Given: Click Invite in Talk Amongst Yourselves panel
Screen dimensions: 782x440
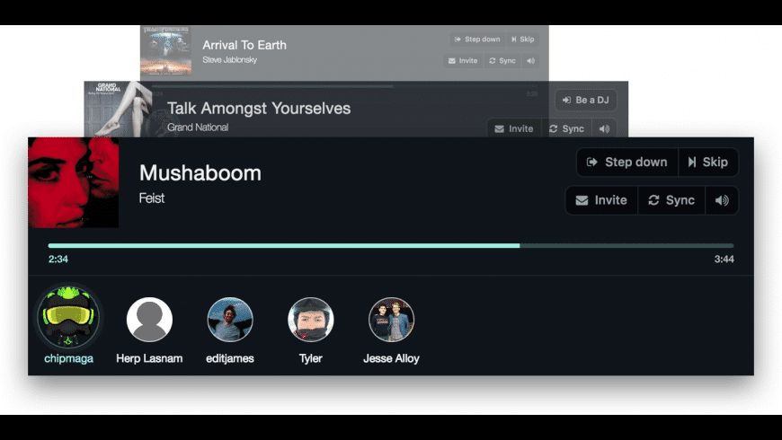Looking at the screenshot, I should click(x=513, y=128).
